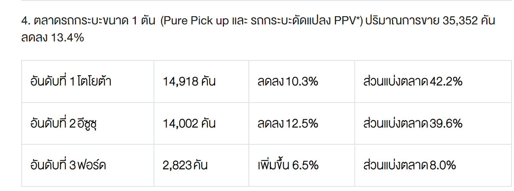The image size is (514, 191).
Task: Click the item number "4." in heading
Action: (x=25, y=21)
